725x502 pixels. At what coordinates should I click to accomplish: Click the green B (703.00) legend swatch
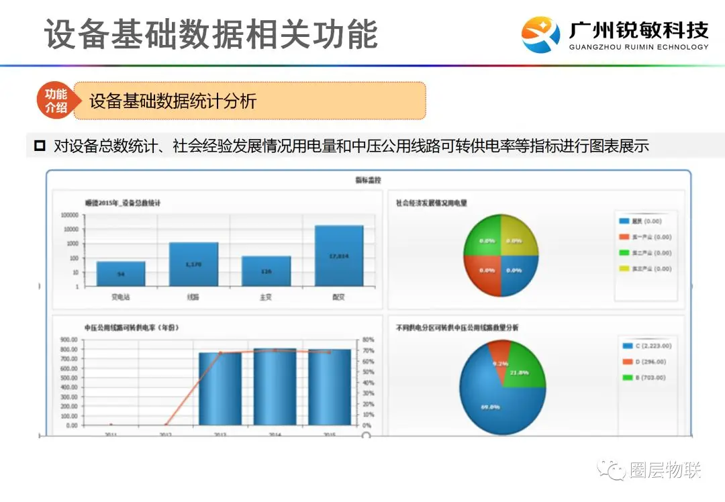pos(628,377)
